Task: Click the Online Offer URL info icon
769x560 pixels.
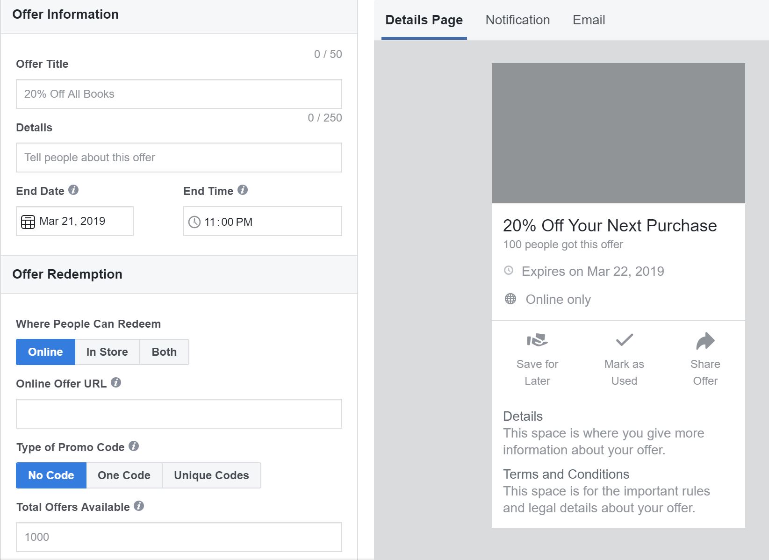Action: [x=116, y=383]
